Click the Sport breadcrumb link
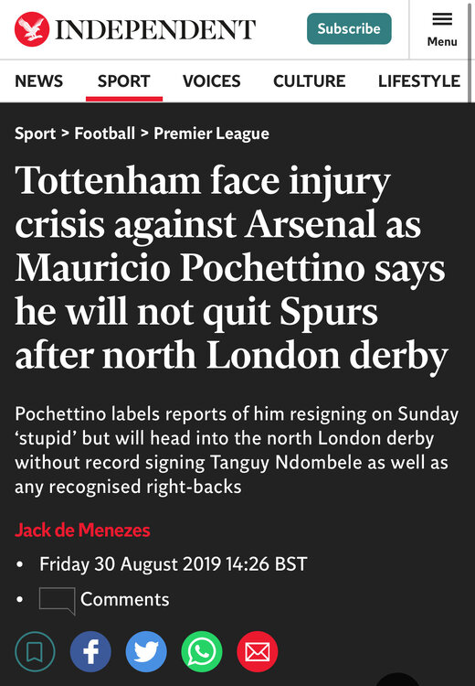The width and height of the screenshot is (475, 686). click(35, 134)
